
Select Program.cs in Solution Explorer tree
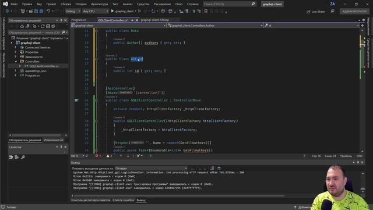33,75
